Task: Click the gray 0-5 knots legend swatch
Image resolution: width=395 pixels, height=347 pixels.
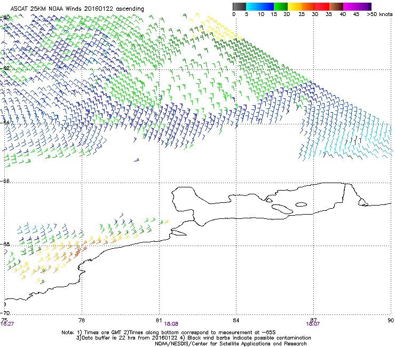Action: [x=239, y=6]
